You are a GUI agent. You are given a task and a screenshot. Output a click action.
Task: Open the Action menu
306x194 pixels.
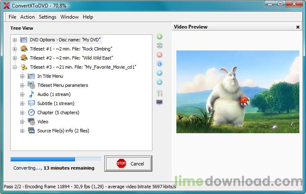27,17
